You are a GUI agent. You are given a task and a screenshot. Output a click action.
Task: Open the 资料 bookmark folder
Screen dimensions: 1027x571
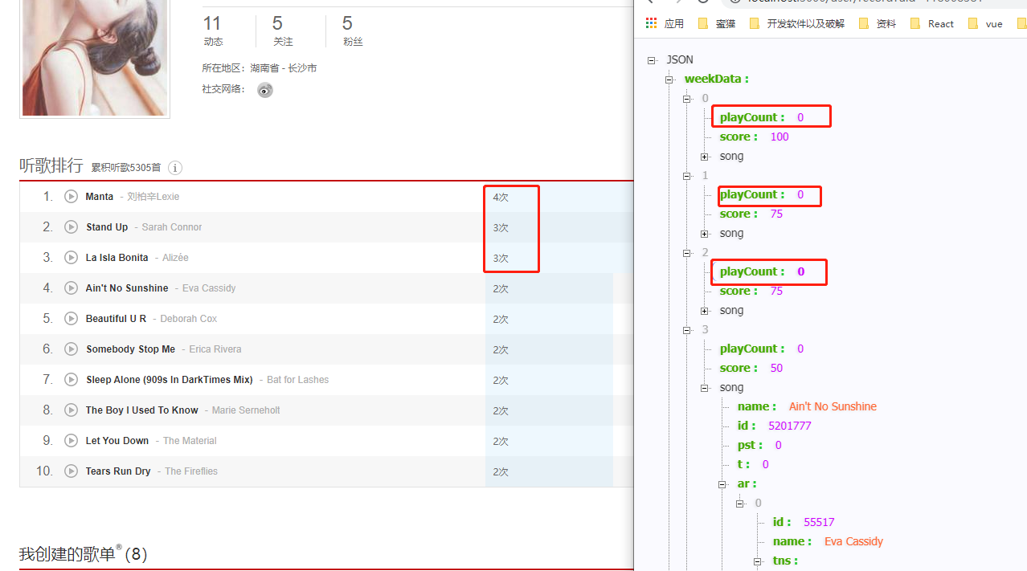click(878, 23)
